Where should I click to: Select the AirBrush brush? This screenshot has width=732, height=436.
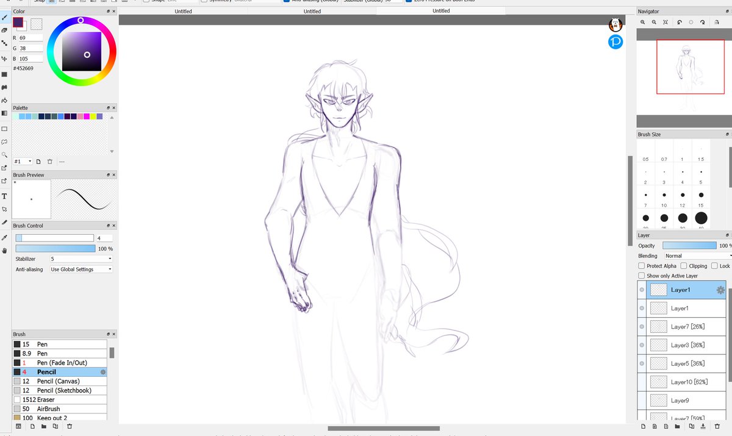[x=60, y=409]
